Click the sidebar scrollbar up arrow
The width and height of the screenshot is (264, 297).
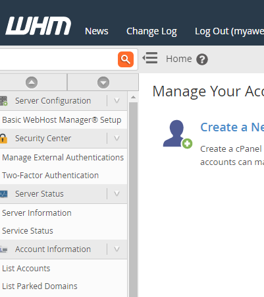(x=133, y=97)
